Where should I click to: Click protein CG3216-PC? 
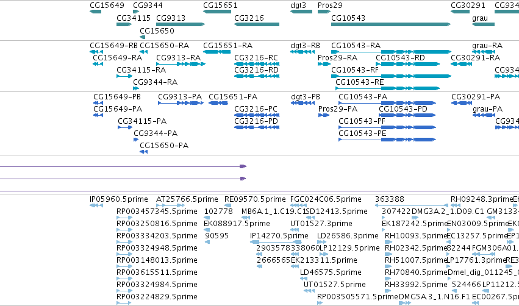pyautogui.click(x=256, y=109)
